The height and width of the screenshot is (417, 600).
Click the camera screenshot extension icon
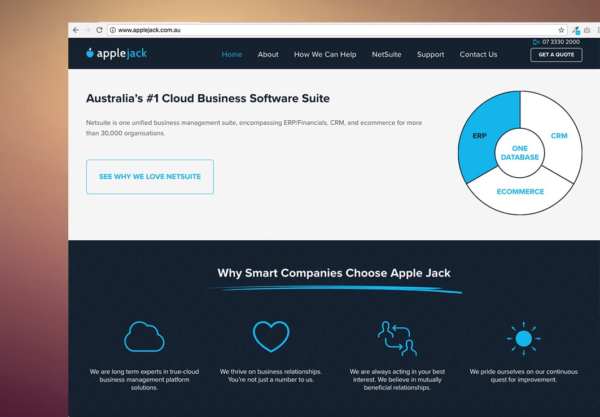[587, 30]
